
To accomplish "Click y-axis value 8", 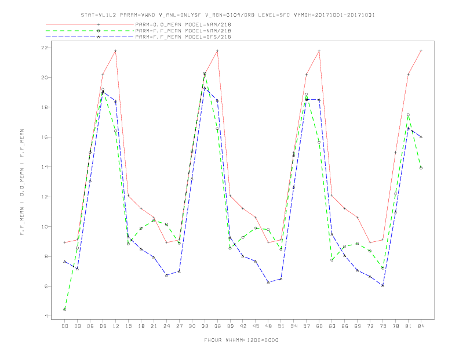I will (46, 256).
